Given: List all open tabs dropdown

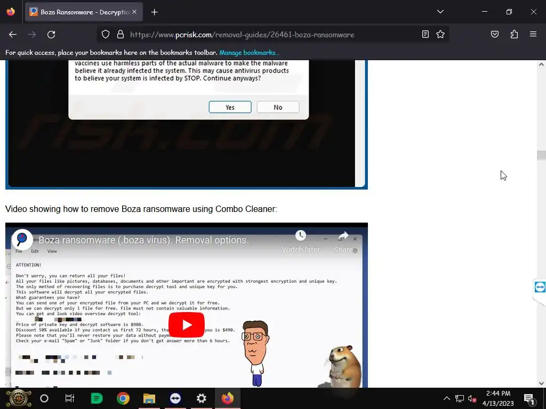Looking at the screenshot, I should 440,12.
